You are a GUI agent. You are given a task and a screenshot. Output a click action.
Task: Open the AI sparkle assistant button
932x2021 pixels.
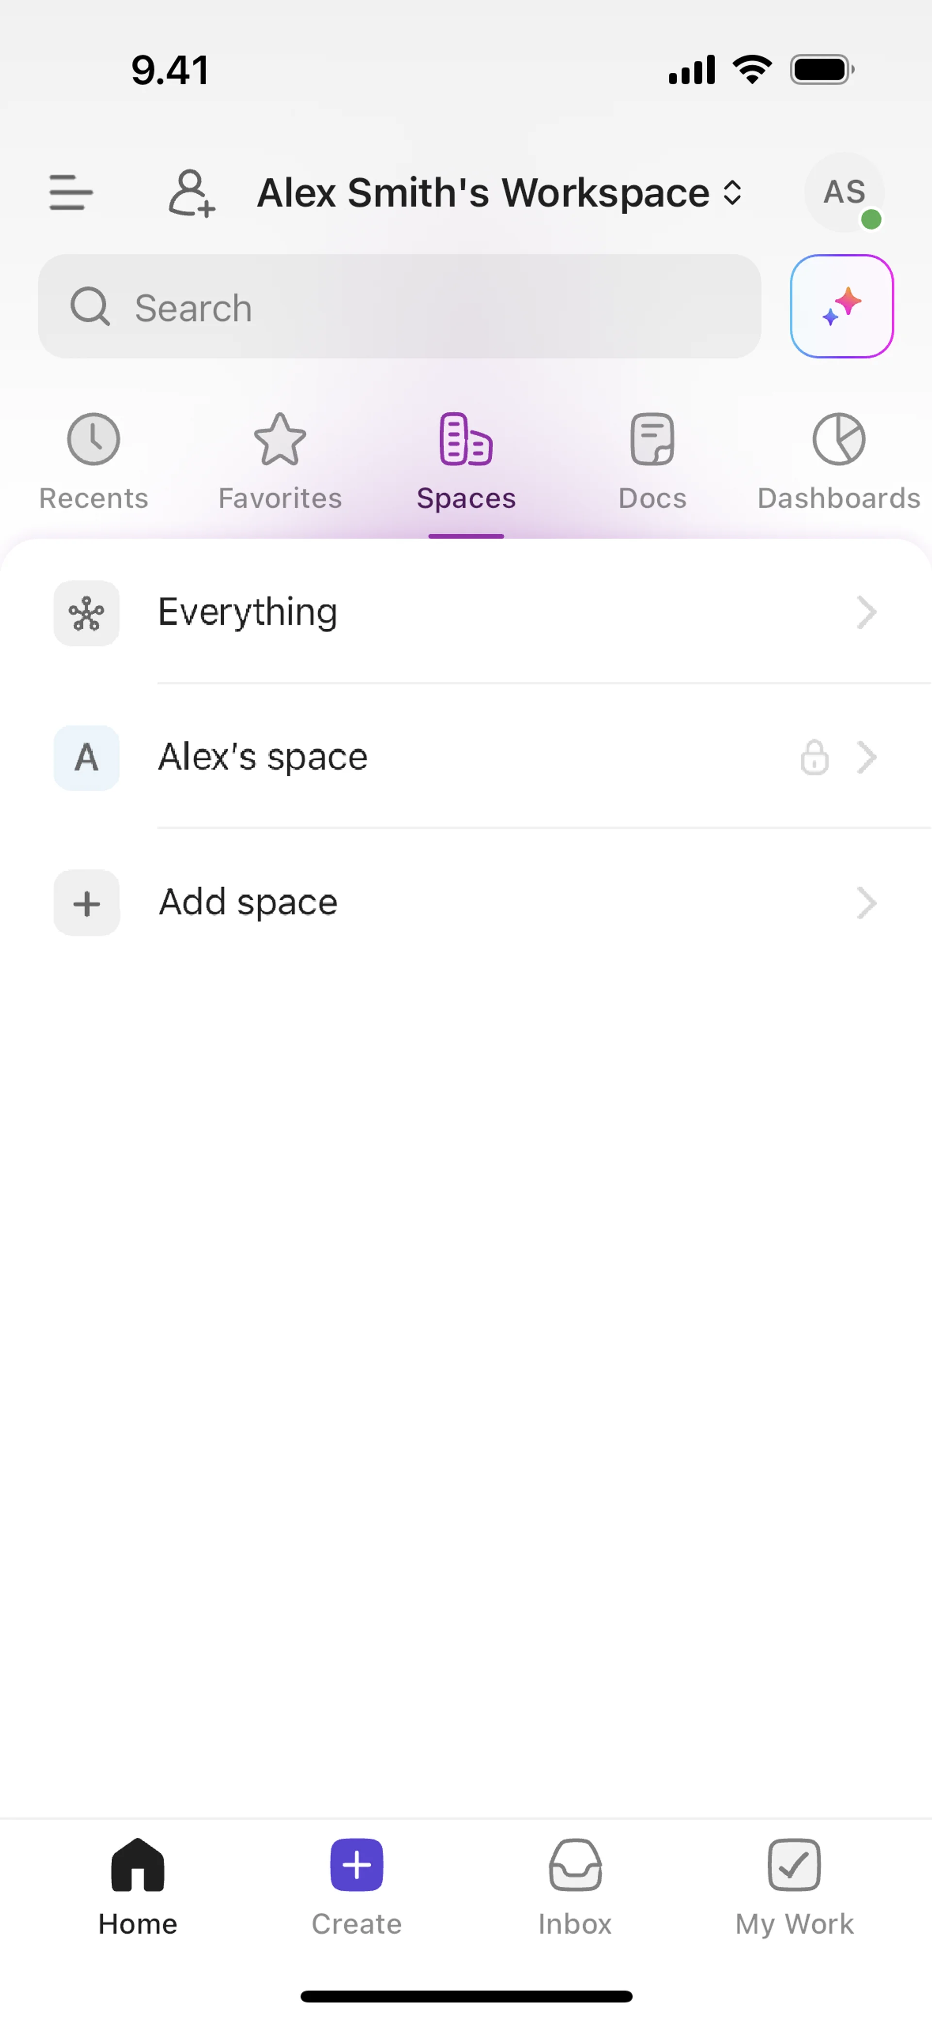pos(841,307)
